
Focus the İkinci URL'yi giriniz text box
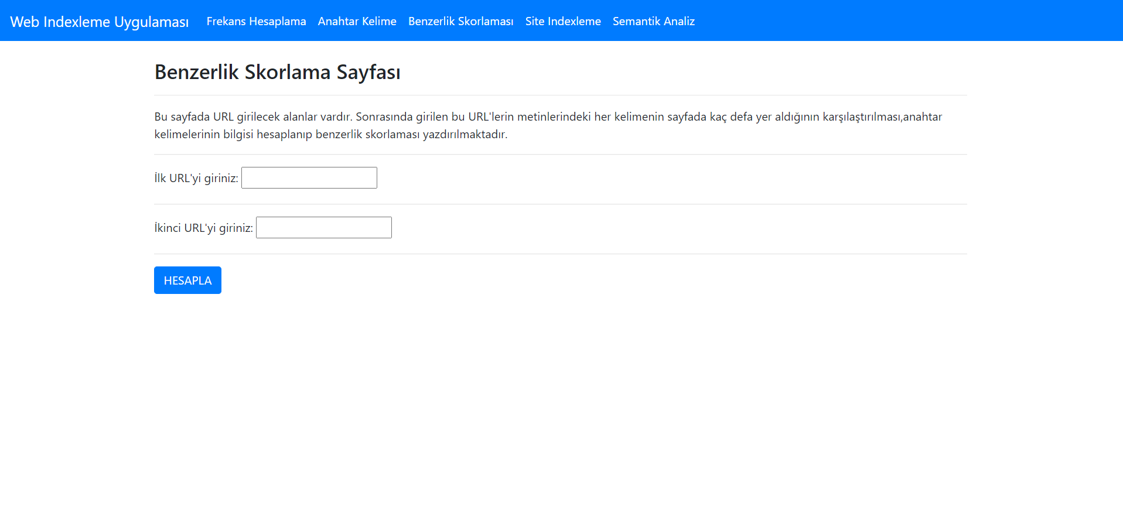(x=323, y=227)
